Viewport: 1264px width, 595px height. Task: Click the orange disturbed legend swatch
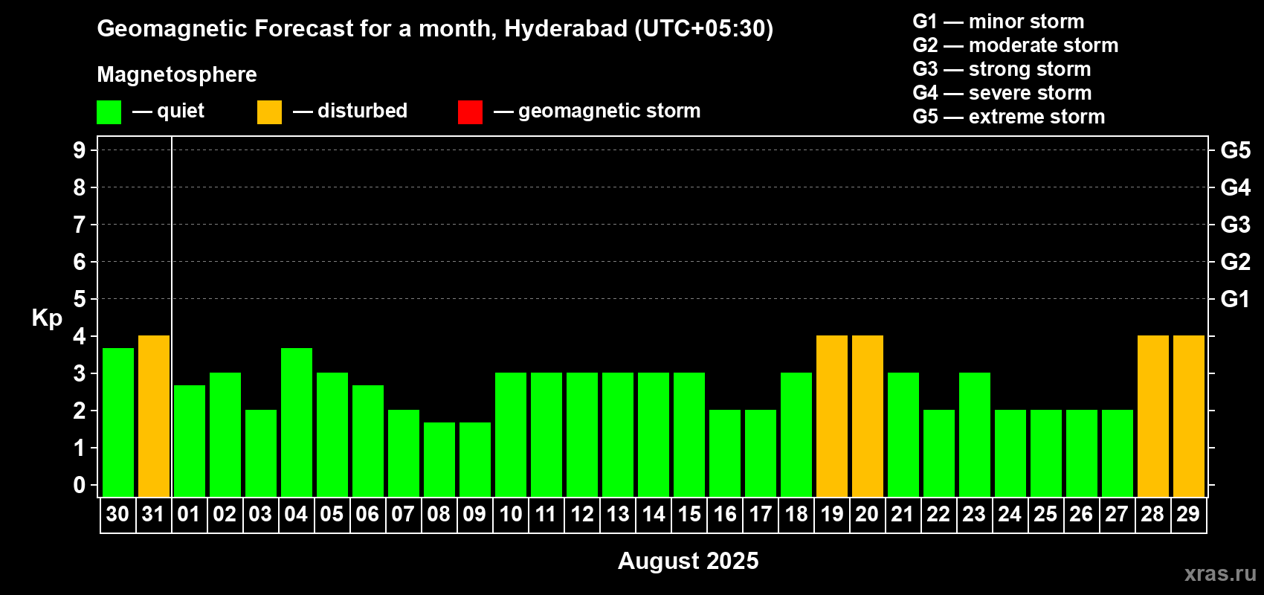coord(269,112)
